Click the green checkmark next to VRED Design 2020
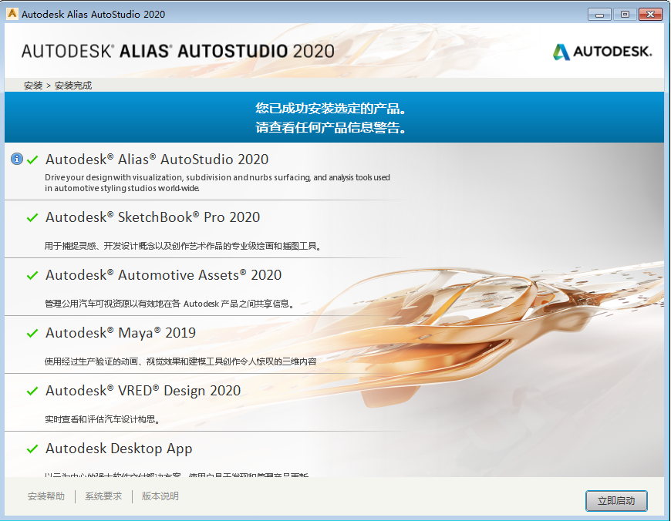The height and width of the screenshot is (521, 671). 32,391
